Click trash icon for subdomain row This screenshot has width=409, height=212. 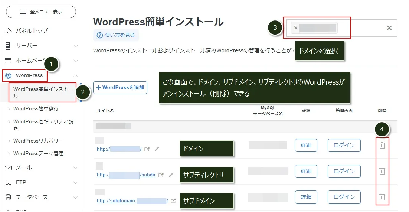tap(382, 197)
